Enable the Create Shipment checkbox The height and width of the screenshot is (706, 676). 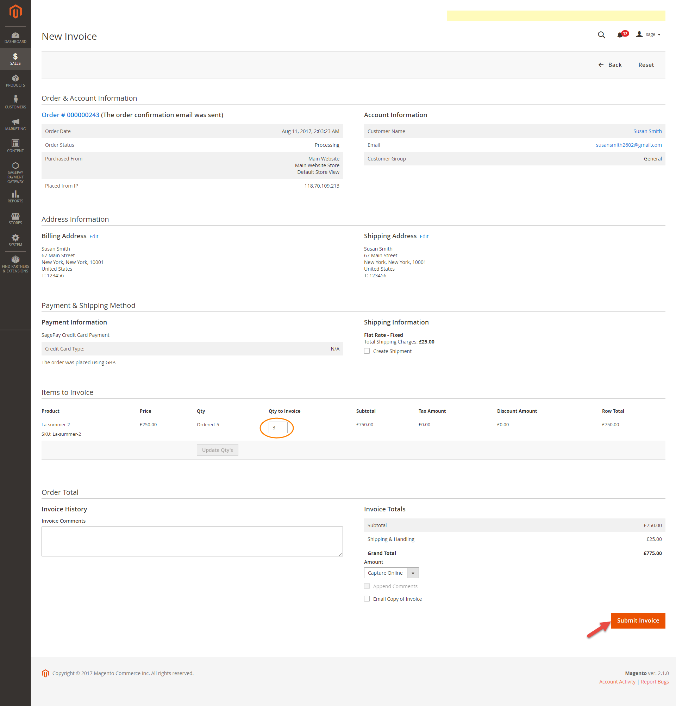coord(367,351)
